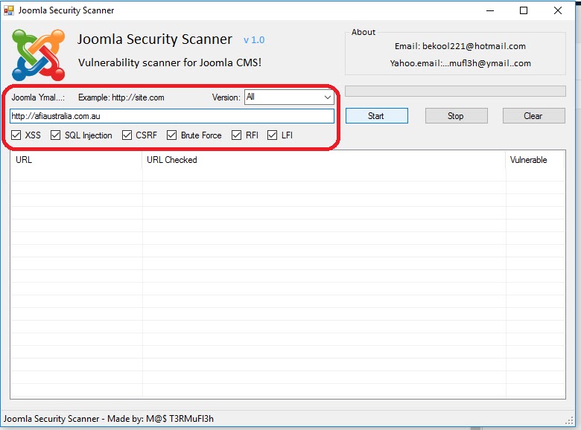Viewport: 581px width, 430px height.
Task: Open the Version dropdown
Action: (289, 97)
